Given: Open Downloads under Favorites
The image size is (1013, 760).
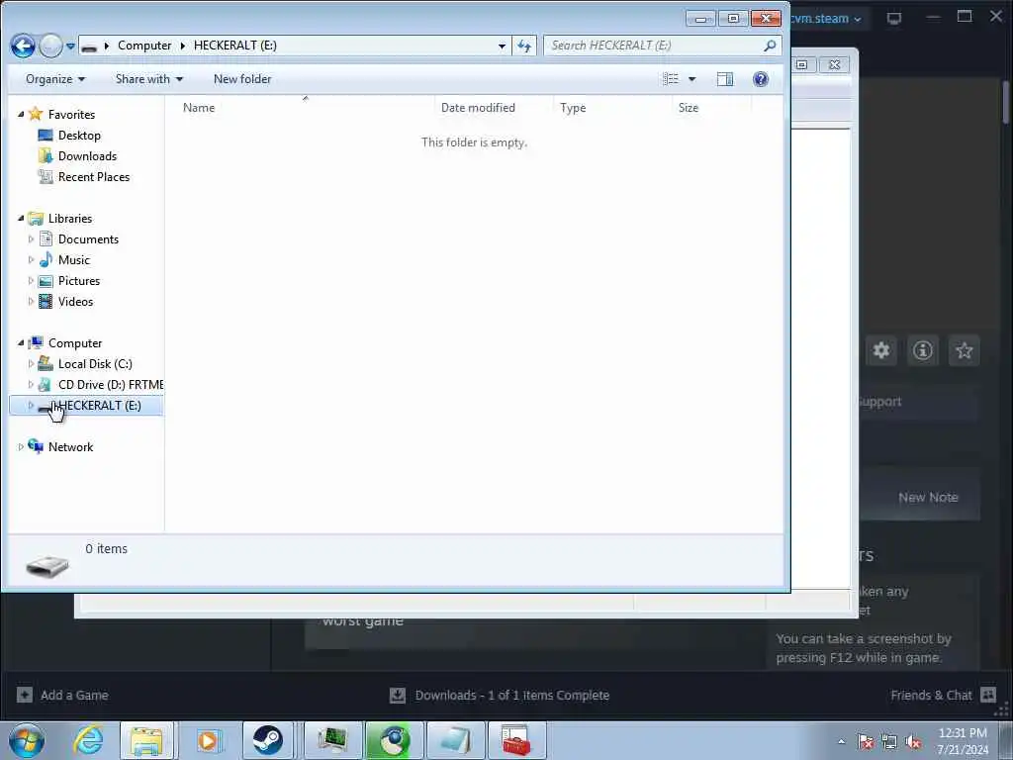Looking at the screenshot, I should (x=87, y=155).
